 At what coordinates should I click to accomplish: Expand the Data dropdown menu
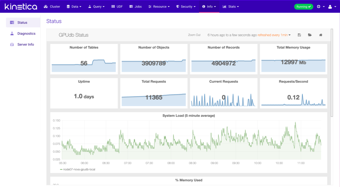(74, 6)
